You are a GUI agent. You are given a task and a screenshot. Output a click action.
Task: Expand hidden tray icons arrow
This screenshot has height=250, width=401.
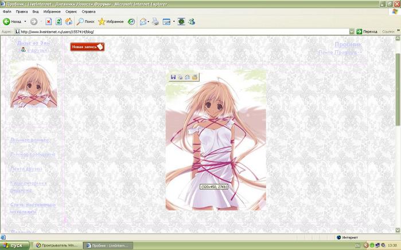(x=366, y=245)
